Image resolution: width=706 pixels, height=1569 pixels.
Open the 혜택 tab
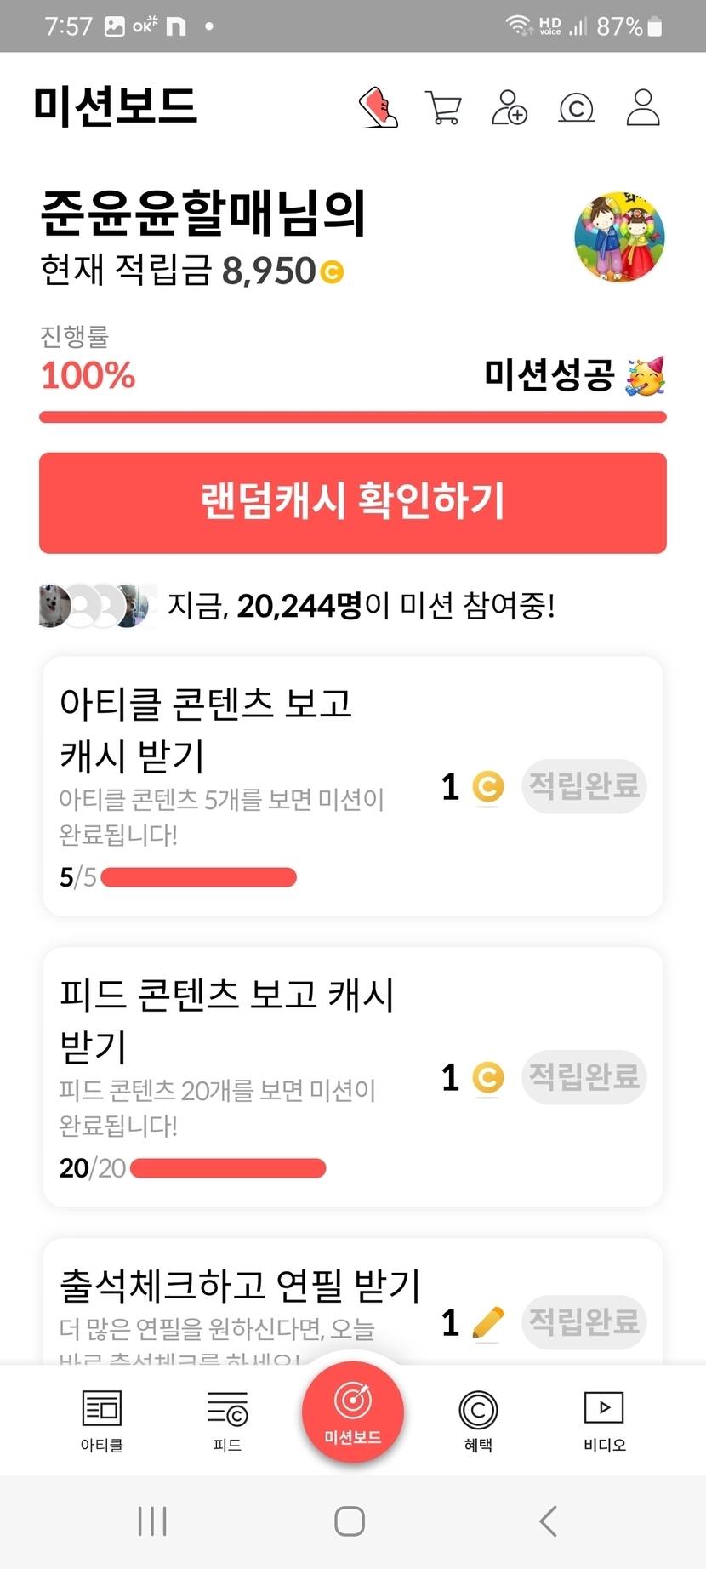click(x=478, y=1419)
